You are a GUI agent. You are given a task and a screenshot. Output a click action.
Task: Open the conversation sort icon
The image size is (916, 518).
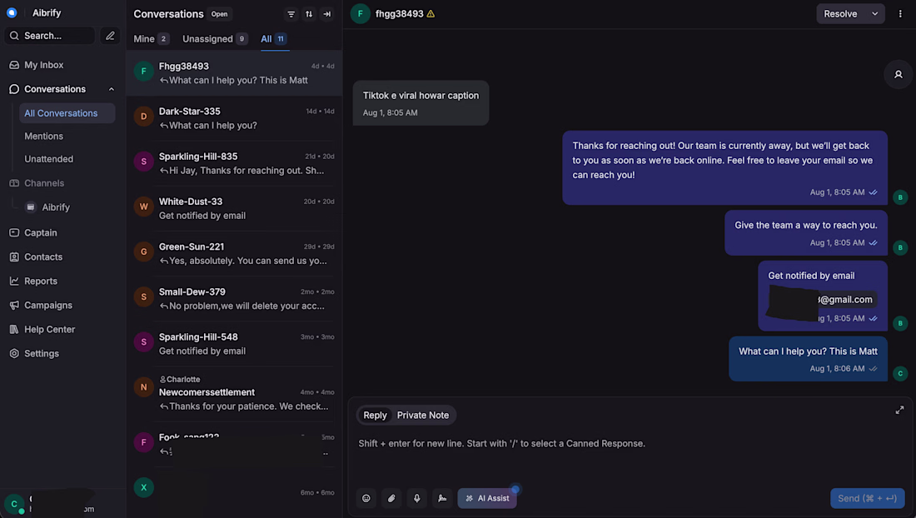pyautogui.click(x=309, y=14)
